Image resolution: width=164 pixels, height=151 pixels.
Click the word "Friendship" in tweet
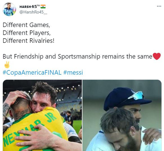[x=29, y=57]
